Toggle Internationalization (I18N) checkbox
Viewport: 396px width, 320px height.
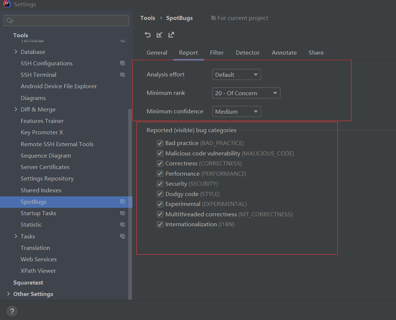[x=160, y=224]
